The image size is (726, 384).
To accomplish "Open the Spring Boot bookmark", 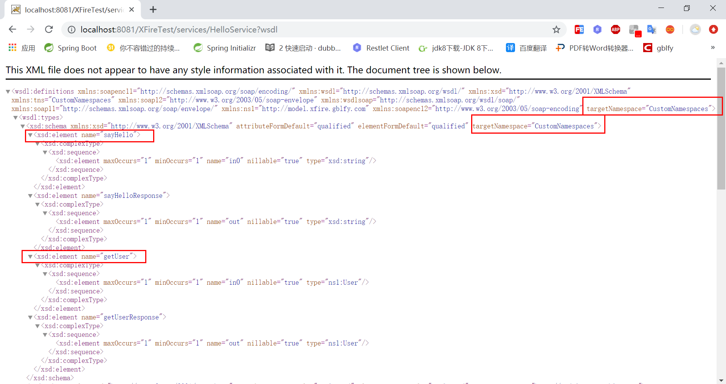I will click(70, 48).
